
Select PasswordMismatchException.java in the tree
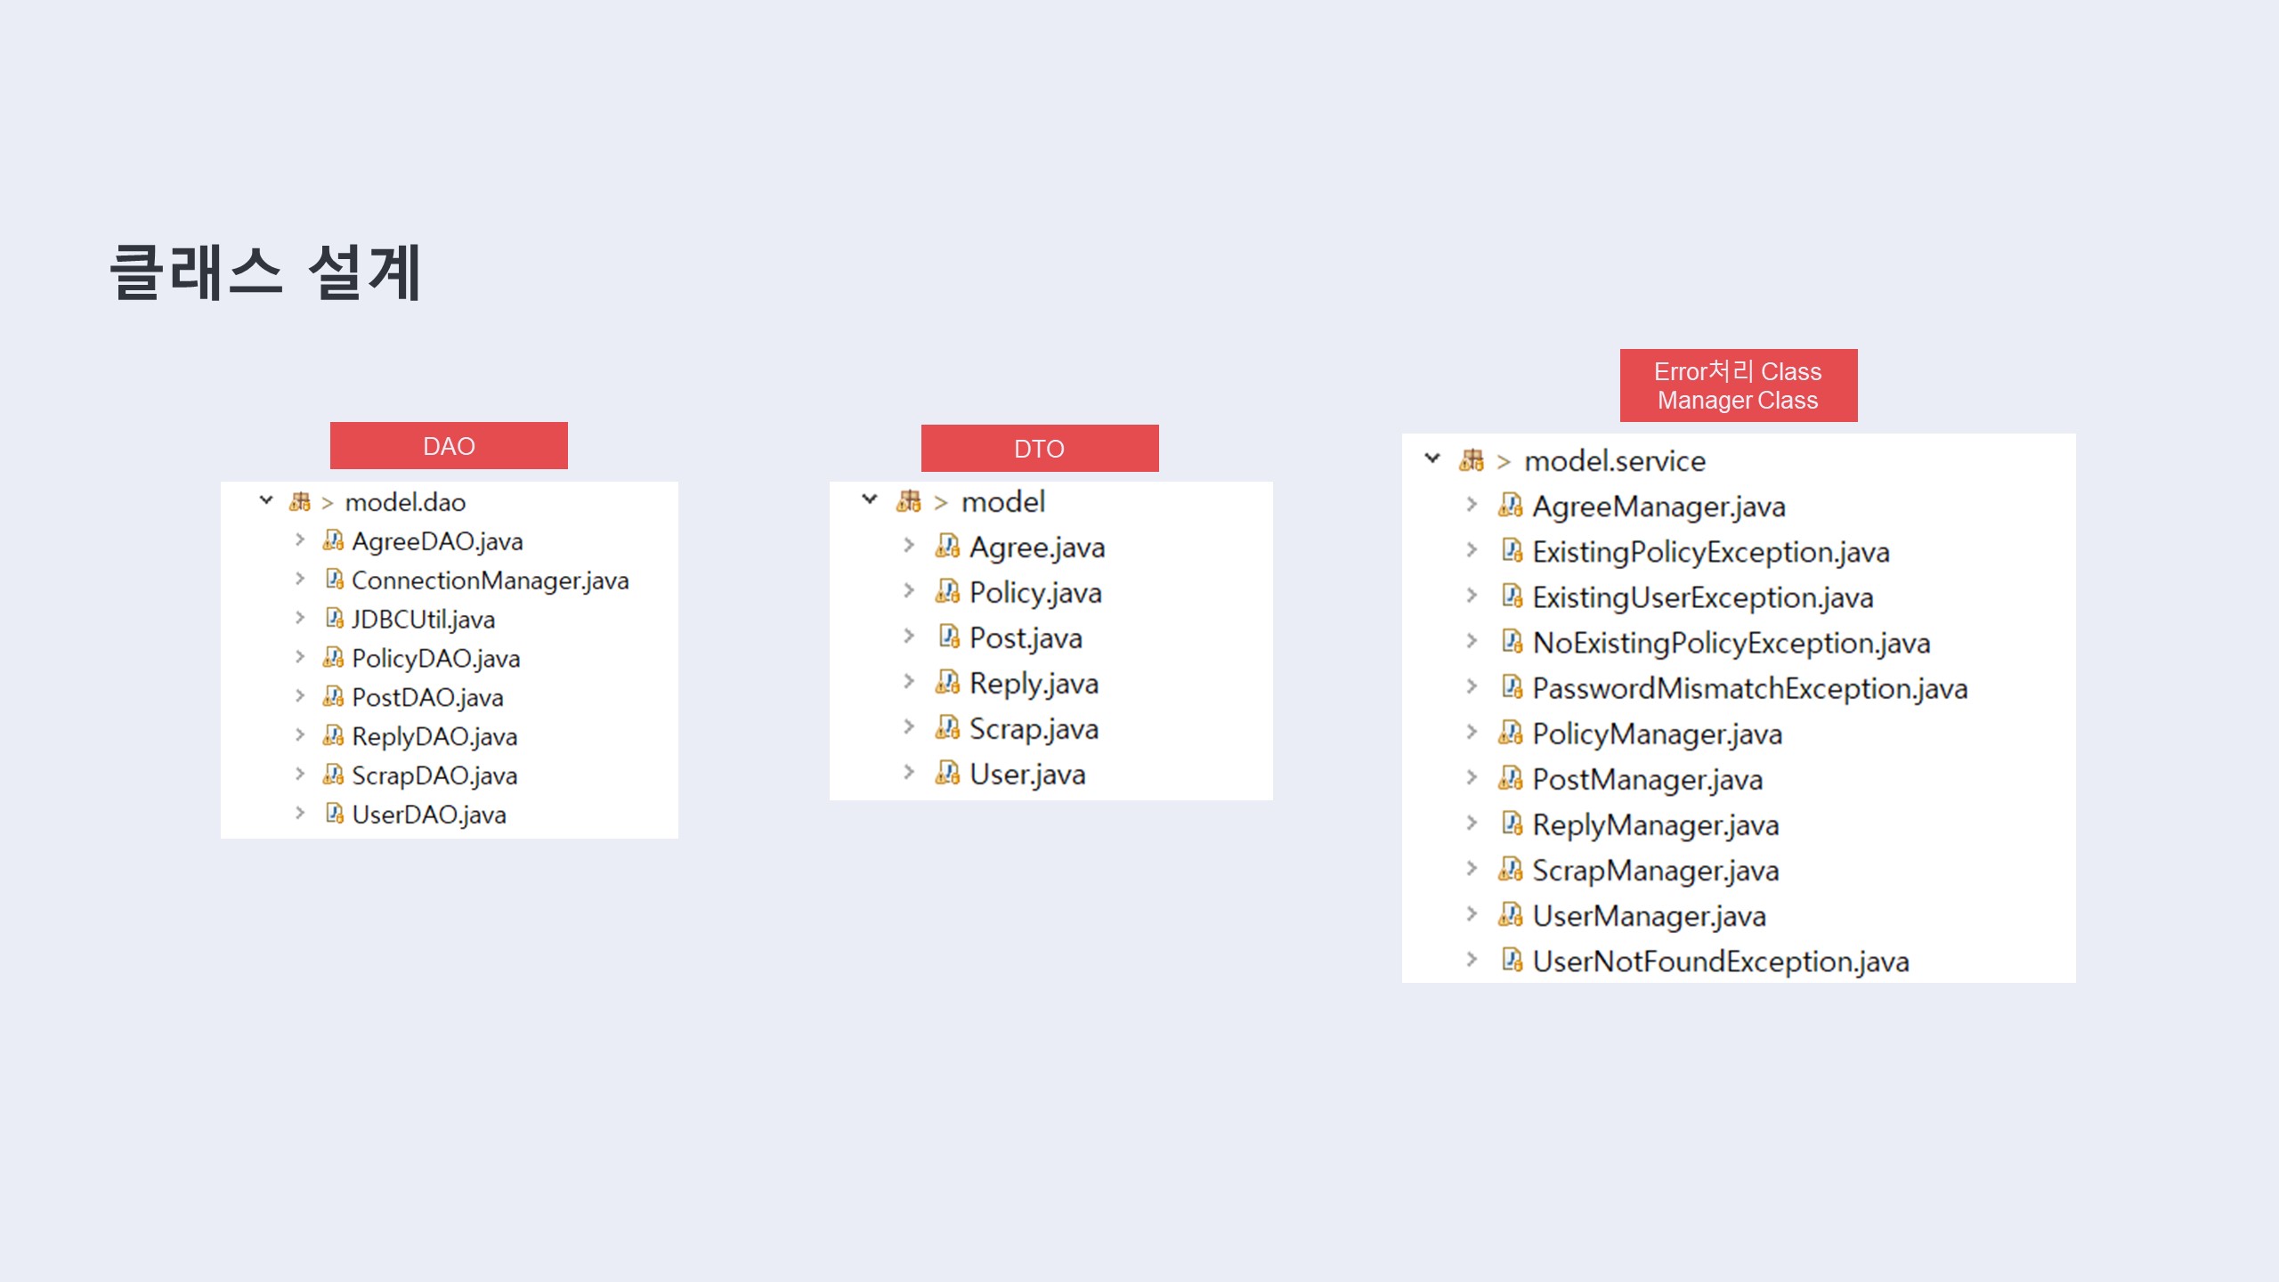pyautogui.click(x=1749, y=688)
